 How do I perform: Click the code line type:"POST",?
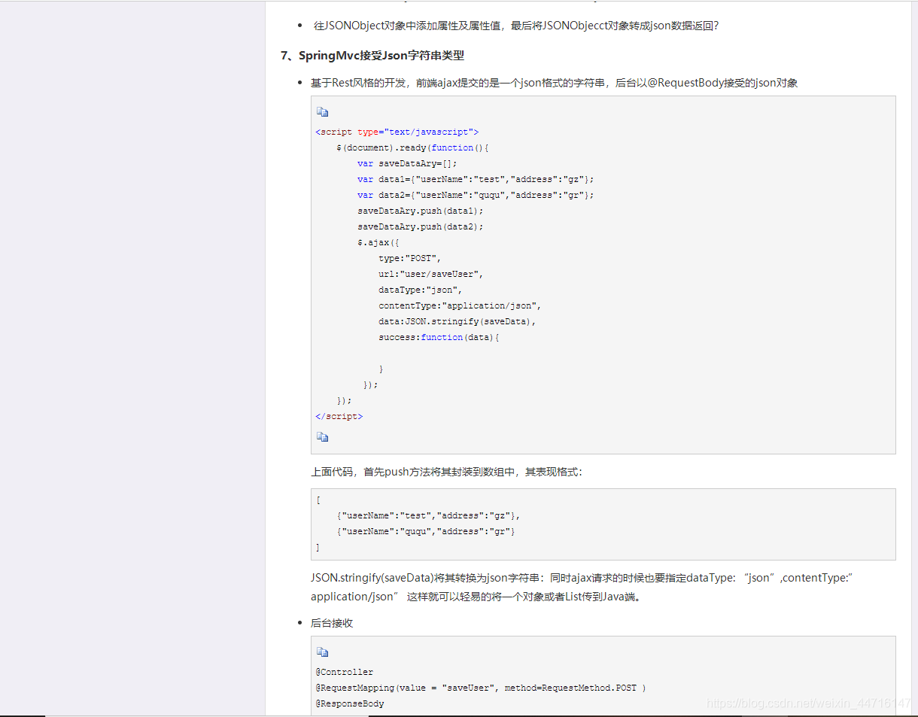click(410, 258)
